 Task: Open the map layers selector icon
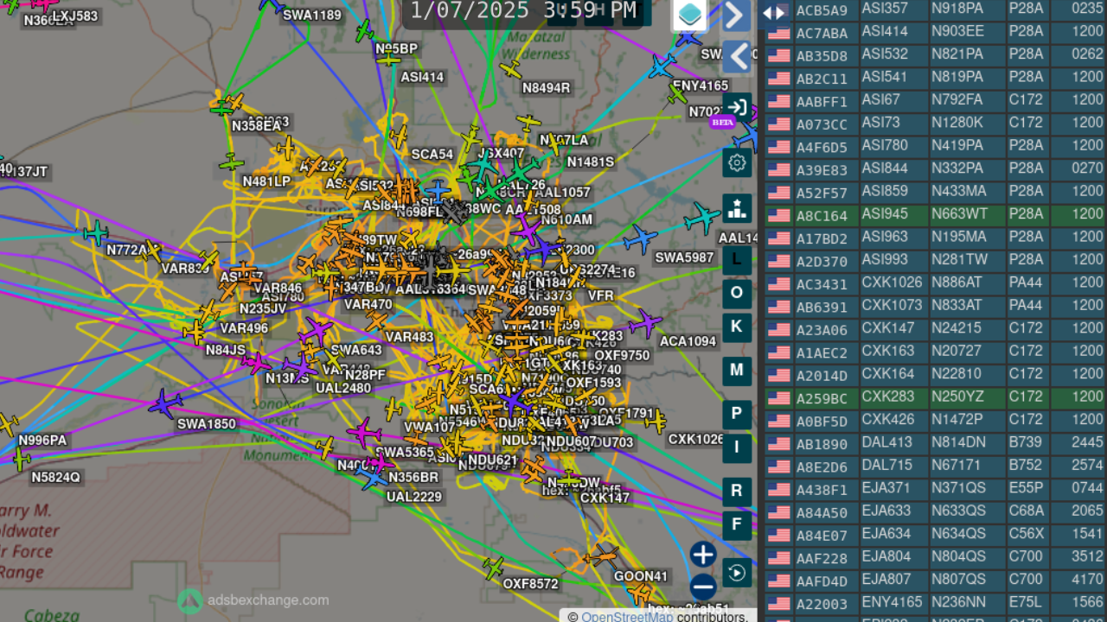click(689, 15)
